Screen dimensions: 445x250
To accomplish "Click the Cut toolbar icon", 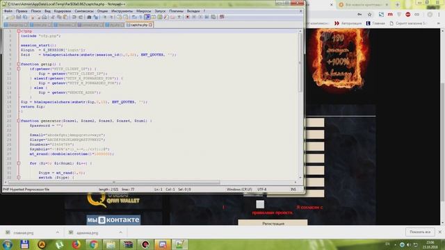I will click(53, 17).
